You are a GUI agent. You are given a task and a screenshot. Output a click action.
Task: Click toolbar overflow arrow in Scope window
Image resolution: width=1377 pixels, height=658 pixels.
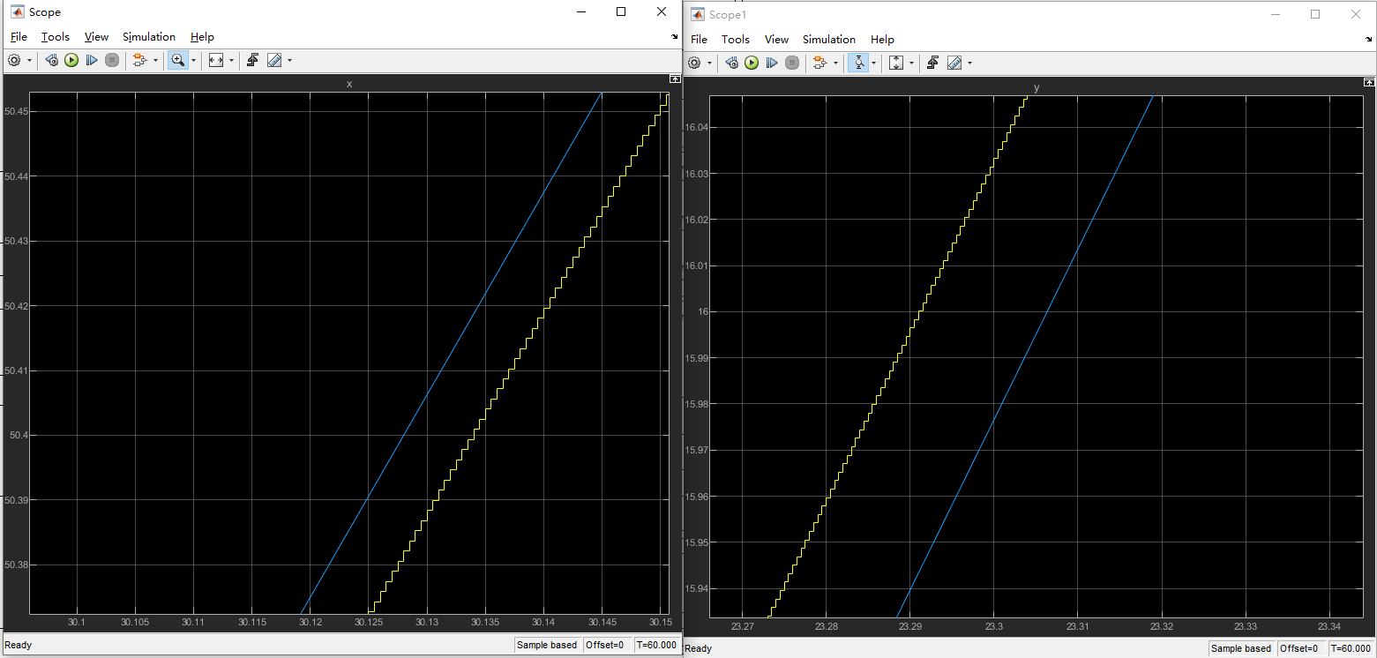click(675, 37)
